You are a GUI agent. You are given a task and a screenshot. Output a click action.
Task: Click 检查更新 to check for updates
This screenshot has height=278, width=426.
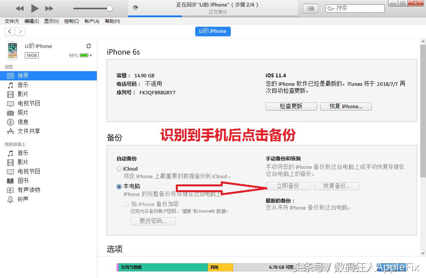click(291, 106)
